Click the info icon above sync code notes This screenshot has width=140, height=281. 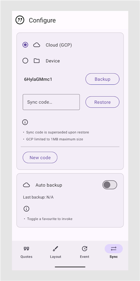pyautogui.click(x=25, y=122)
